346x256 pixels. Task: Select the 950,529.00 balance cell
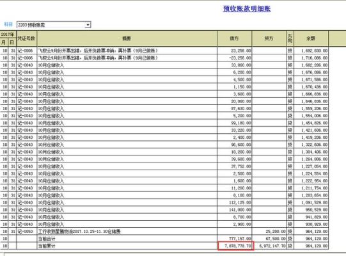(x=311, y=210)
